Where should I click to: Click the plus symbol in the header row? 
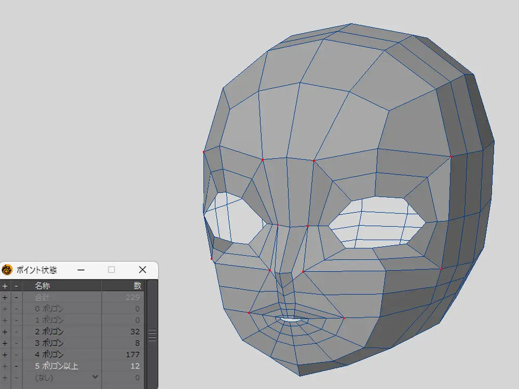point(5,286)
